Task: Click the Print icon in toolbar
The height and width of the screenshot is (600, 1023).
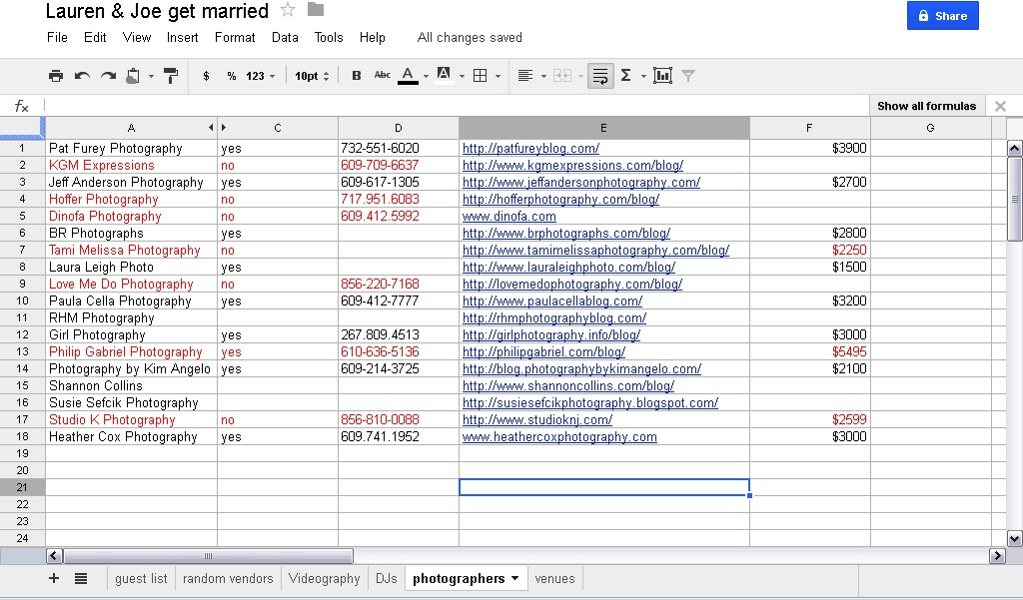Action: [x=56, y=76]
